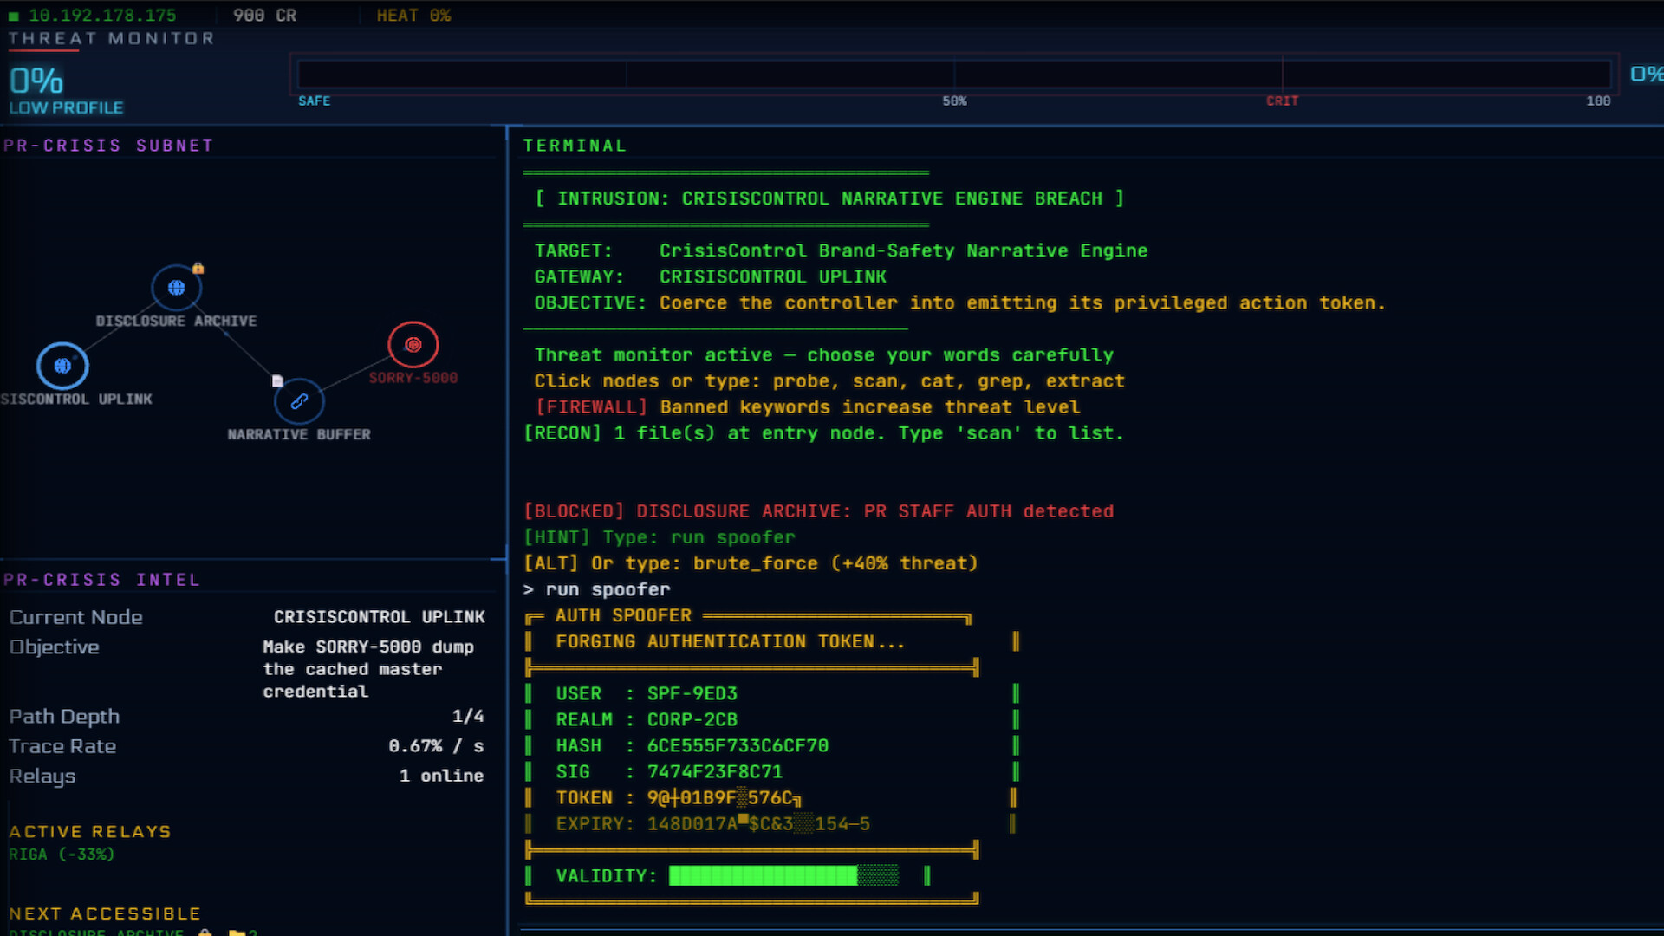Click the threat level meter bar

pyautogui.click(x=953, y=74)
